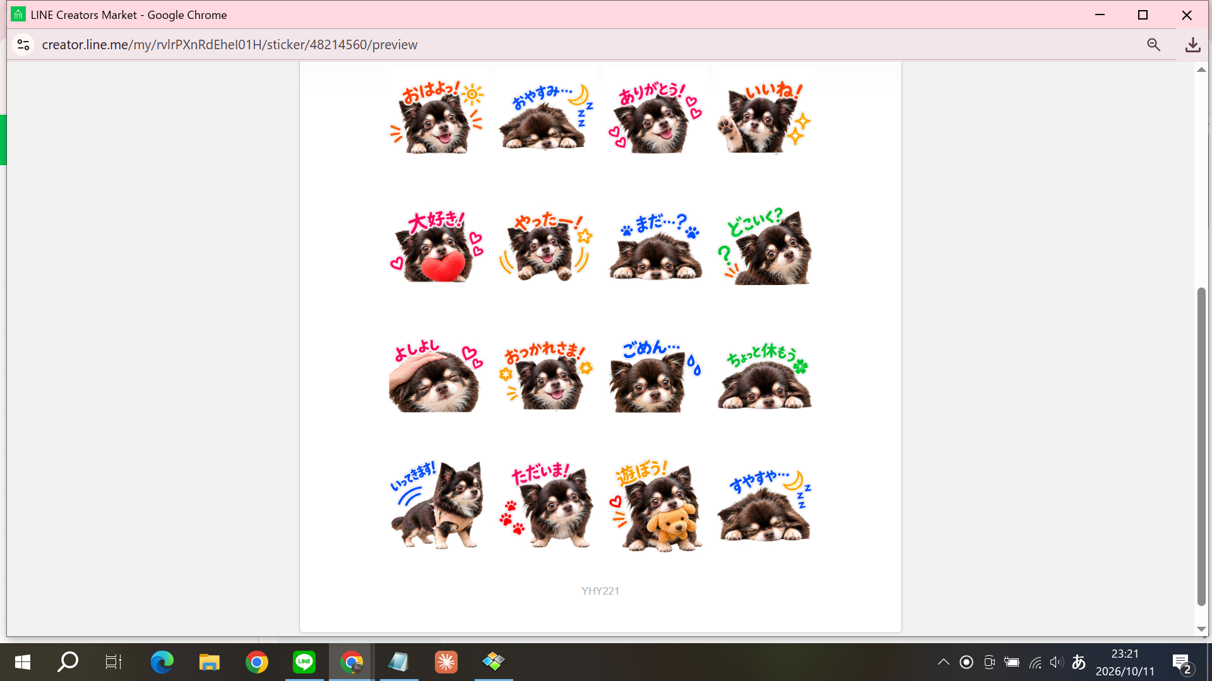Screen dimensions: 1212x681
Task: Open the battery status icon
Action: tap(1012, 662)
